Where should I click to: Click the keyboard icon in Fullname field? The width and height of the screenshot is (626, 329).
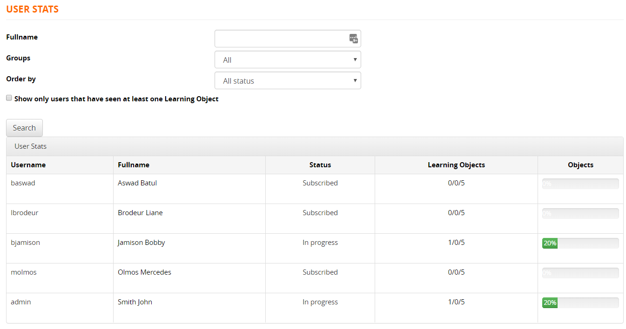353,39
